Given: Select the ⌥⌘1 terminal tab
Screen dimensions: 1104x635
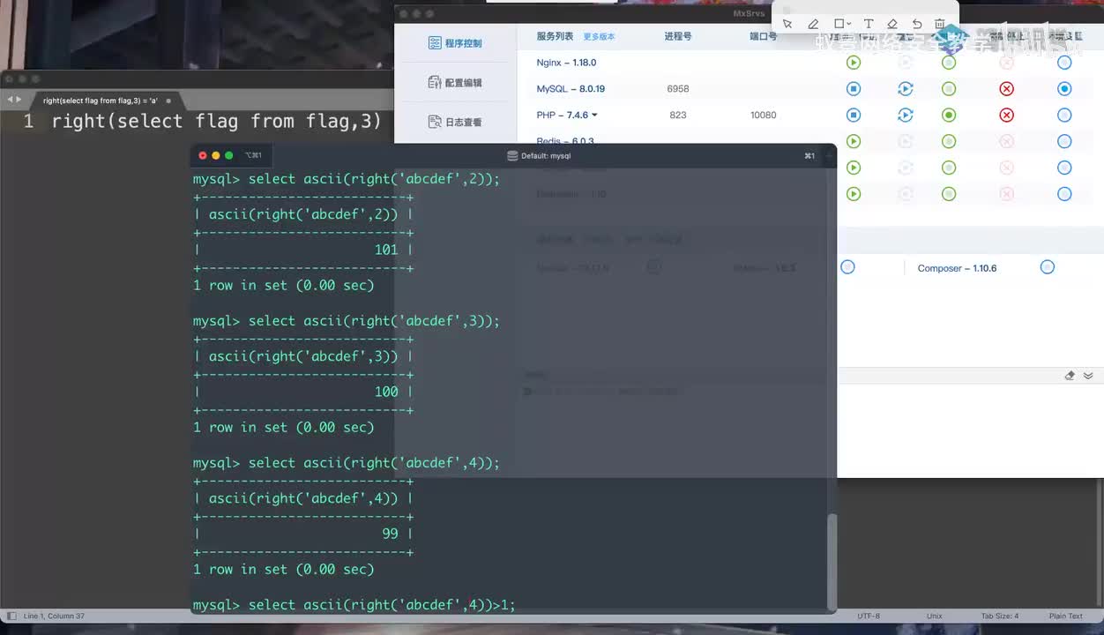Looking at the screenshot, I should pos(254,155).
